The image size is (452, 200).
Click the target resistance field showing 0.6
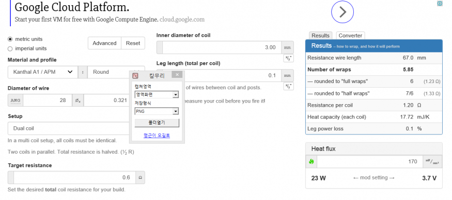point(74,177)
